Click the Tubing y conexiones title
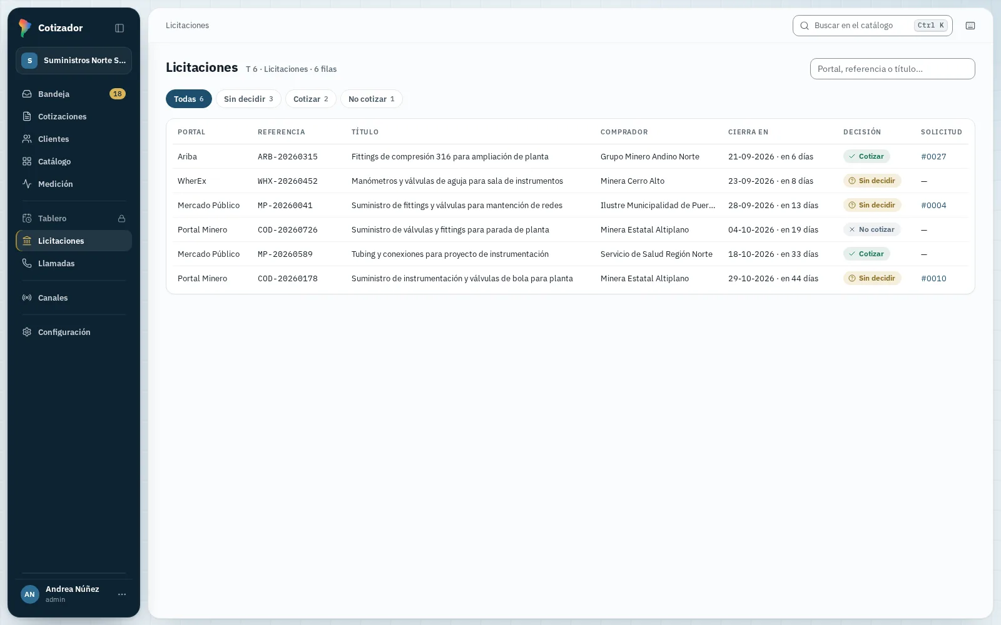 [450, 254]
